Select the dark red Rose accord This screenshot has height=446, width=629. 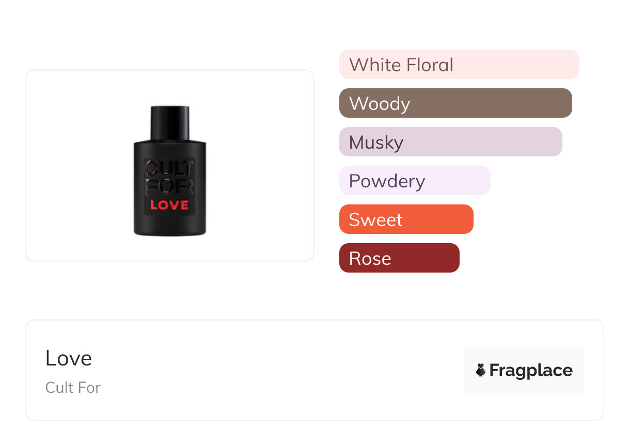click(x=399, y=258)
